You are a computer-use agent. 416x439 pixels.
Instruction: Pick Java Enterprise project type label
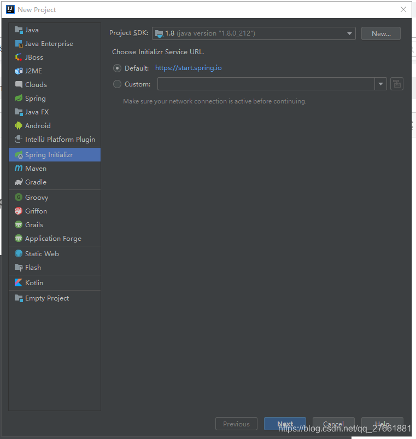tap(49, 44)
